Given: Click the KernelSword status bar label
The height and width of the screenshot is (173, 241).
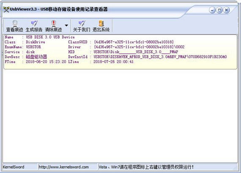Looking at the screenshot, I should [14, 167].
